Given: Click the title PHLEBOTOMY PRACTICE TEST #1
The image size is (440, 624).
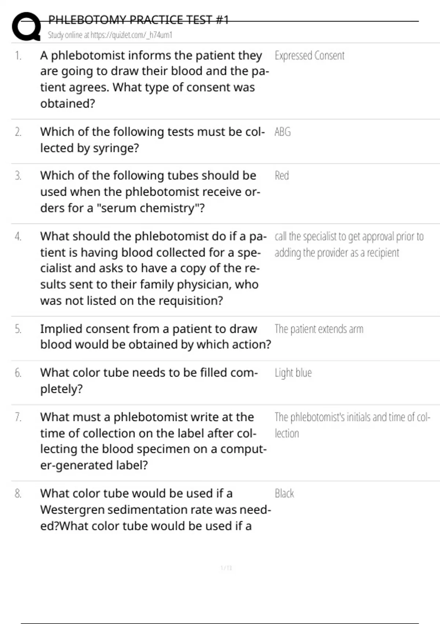Looking at the screenshot, I should pos(139,19).
